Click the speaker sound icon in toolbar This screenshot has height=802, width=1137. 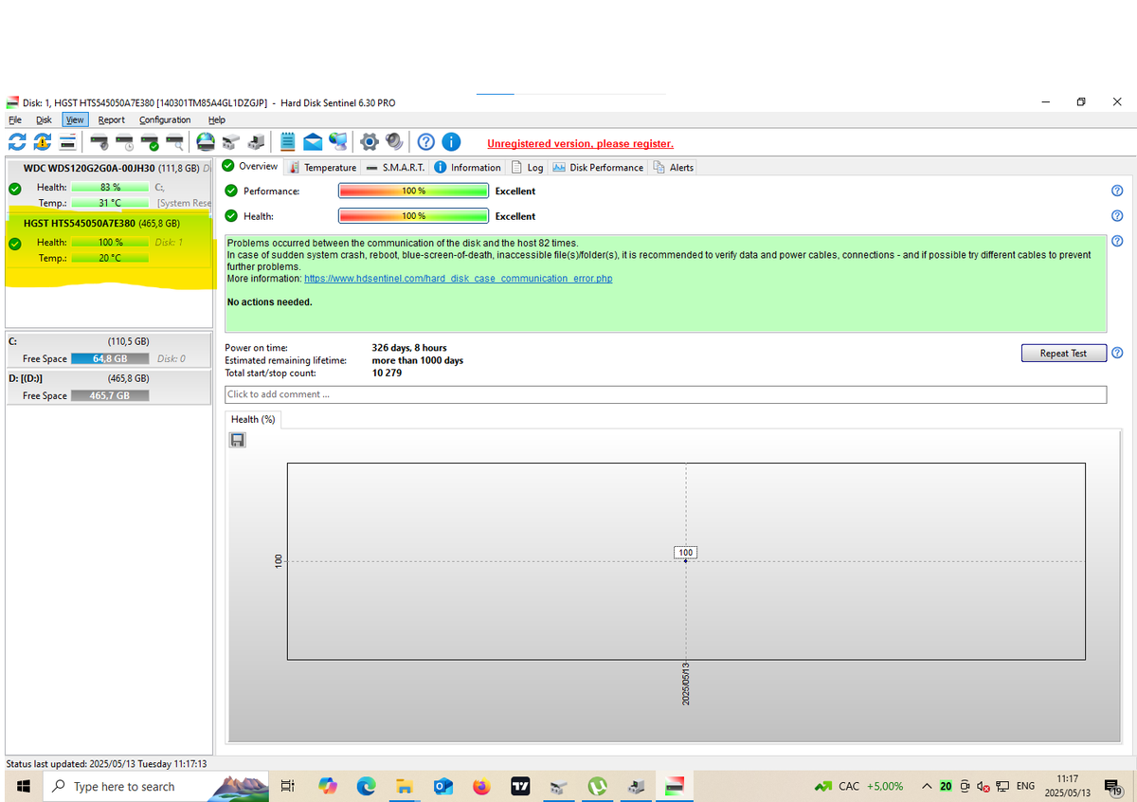(x=394, y=142)
